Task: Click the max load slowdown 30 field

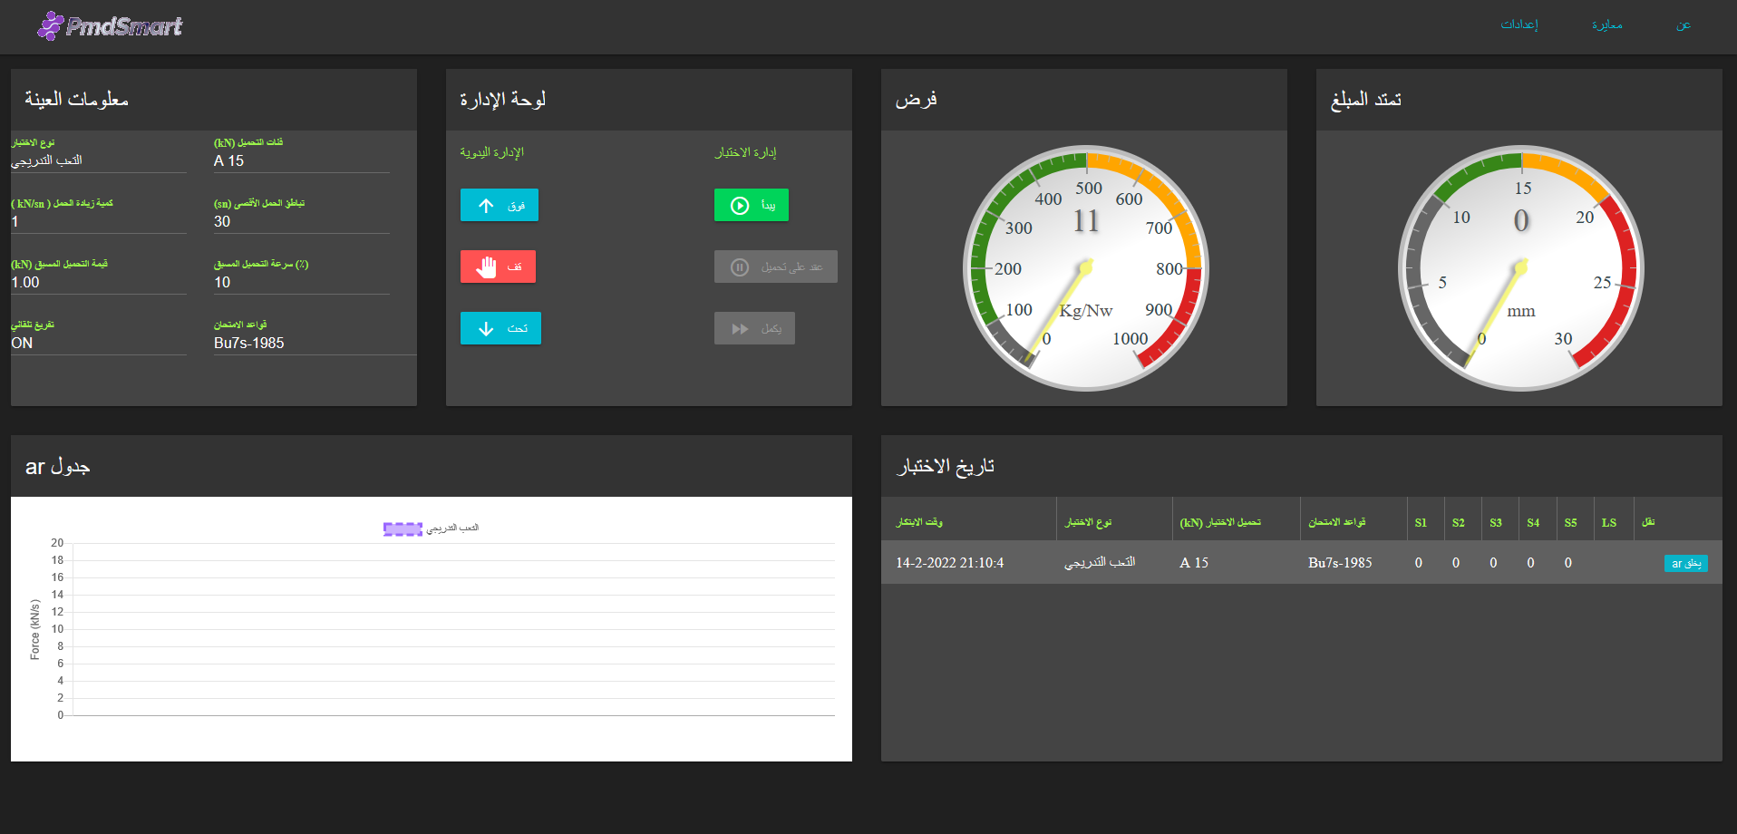Action: 301,221
